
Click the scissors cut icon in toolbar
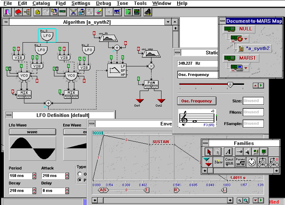tap(73, 12)
